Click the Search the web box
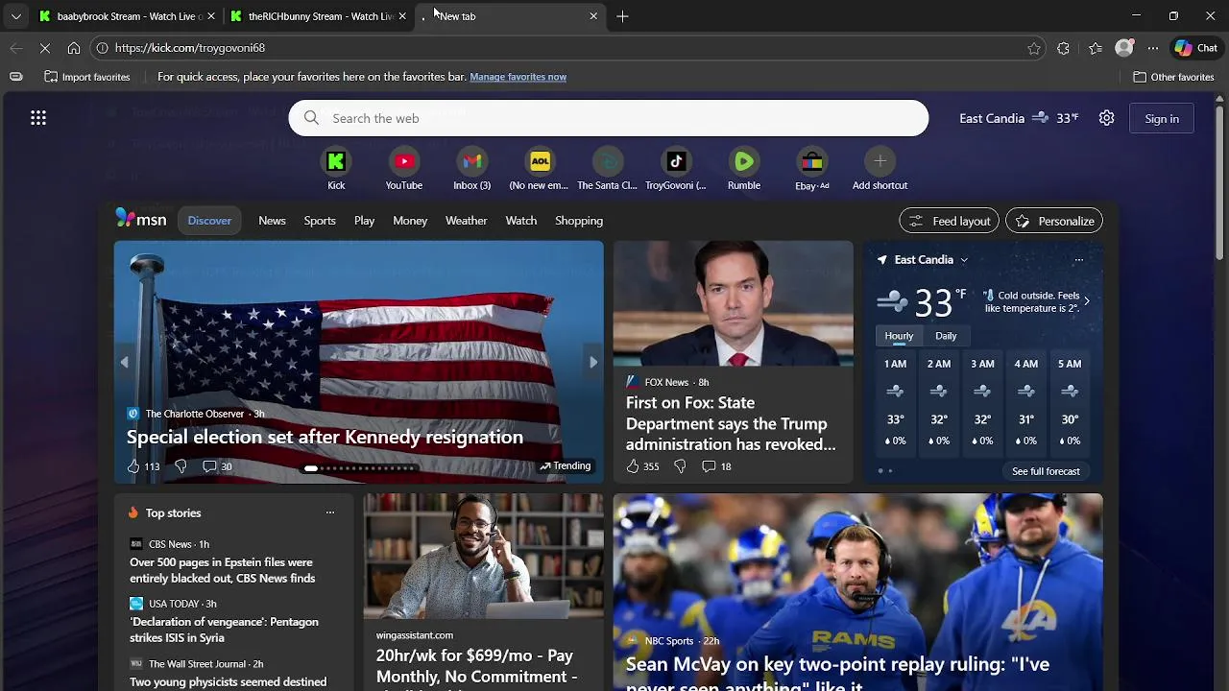Screen dimensions: 1229x691 click(x=609, y=118)
